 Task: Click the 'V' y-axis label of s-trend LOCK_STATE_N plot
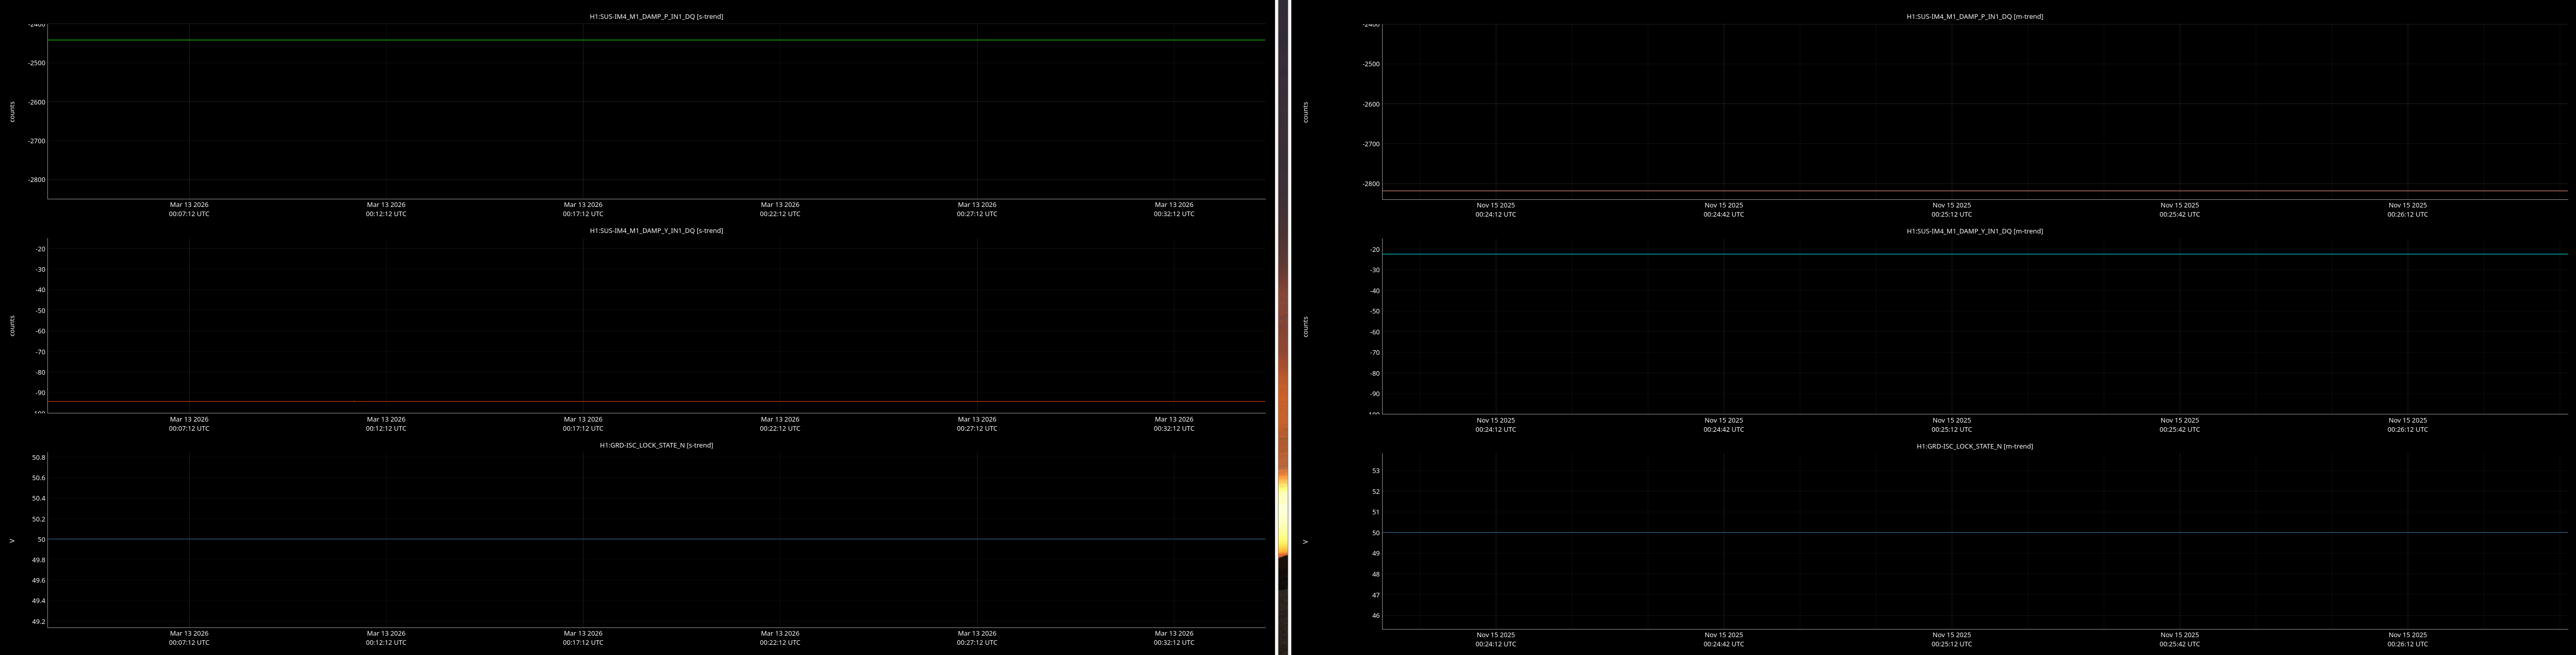(x=12, y=540)
